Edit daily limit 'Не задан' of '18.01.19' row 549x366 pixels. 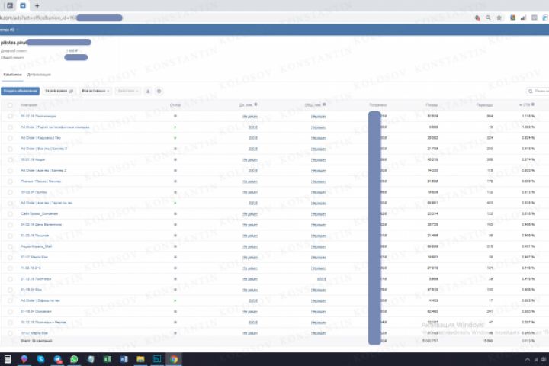250,159
